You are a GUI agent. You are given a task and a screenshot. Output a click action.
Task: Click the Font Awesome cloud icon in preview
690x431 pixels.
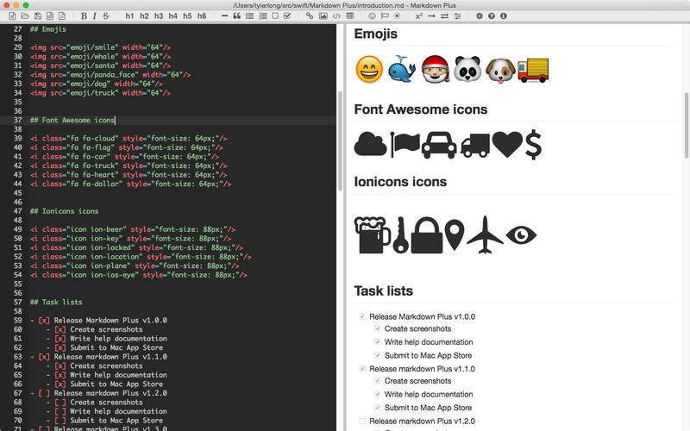[371, 144]
